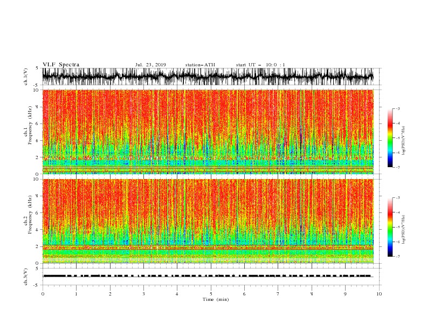This screenshot has height=330, width=427.
Task: Click the "start UT = 10:0 :1" label
Action: 260,65
